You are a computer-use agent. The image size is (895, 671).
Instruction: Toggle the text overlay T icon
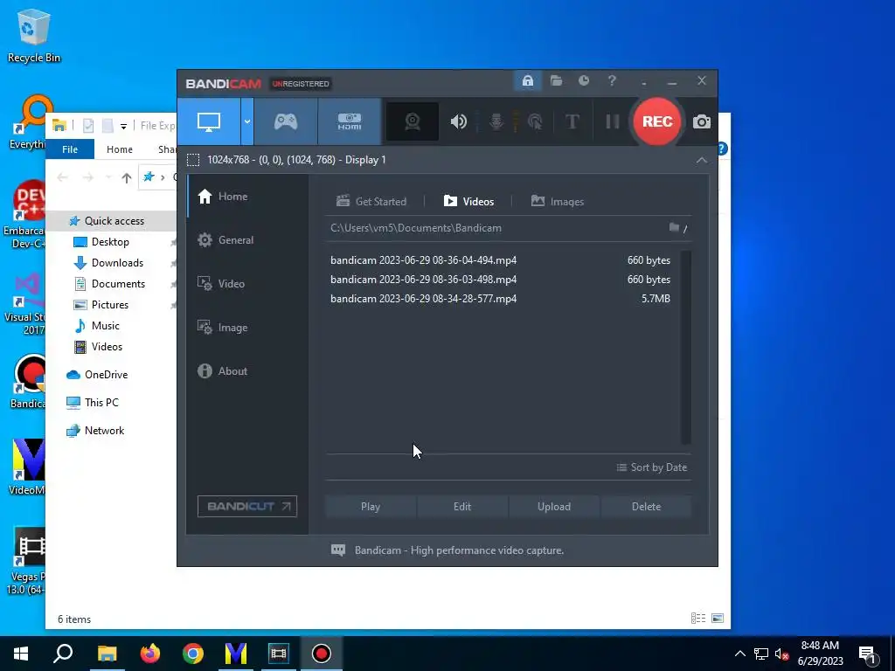tap(572, 121)
